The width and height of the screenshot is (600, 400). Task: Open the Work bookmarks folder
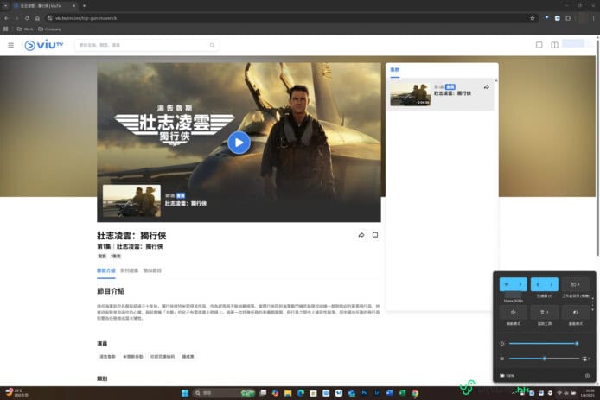tap(25, 29)
